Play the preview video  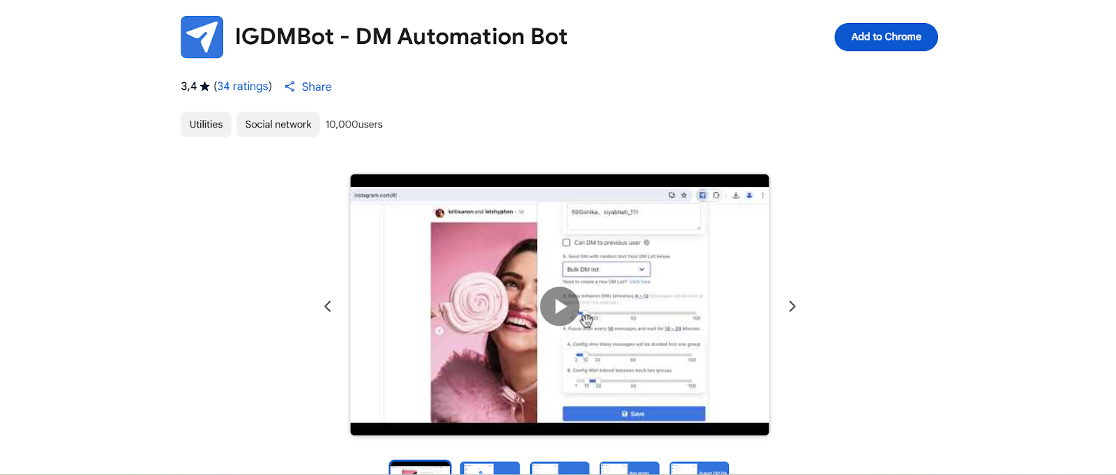pyautogui.click(x=559, y=306)
